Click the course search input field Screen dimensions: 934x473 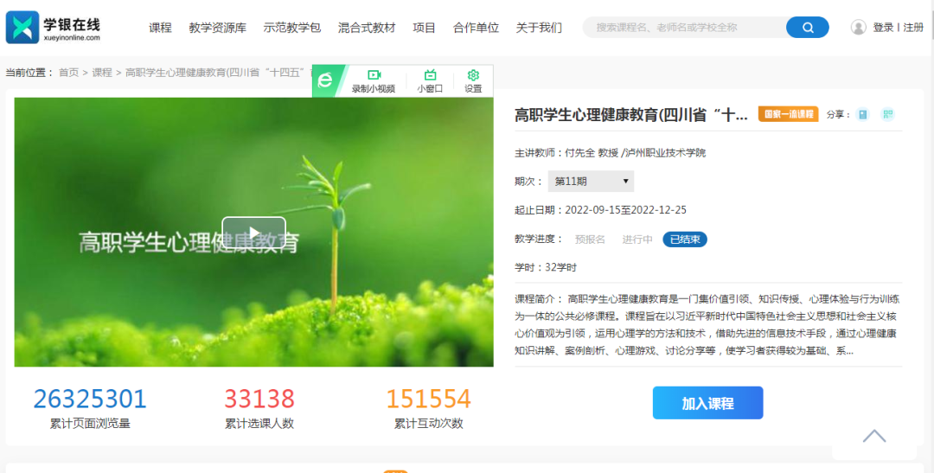pos(683,28)
